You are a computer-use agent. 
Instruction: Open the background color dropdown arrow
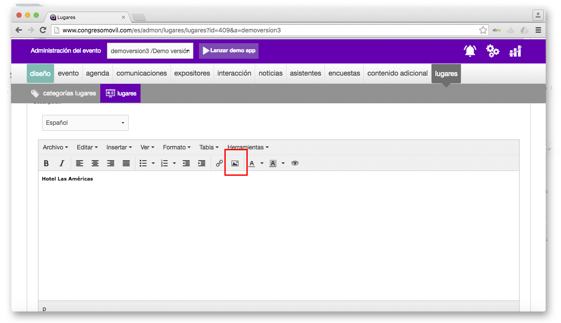[x=283, y=163]
